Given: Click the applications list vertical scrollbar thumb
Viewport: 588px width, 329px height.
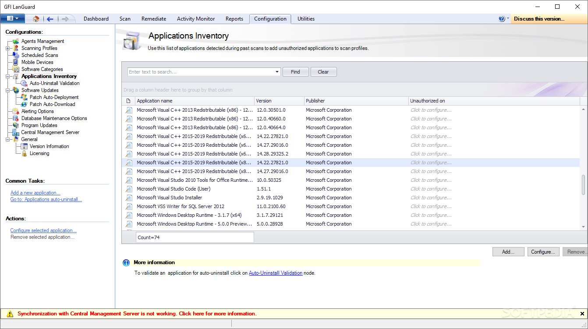Looking at the screenshot, I should (583, 185).
